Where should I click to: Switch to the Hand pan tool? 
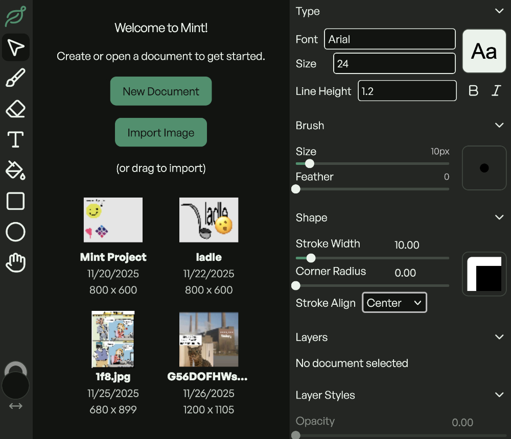coord(15,263)
